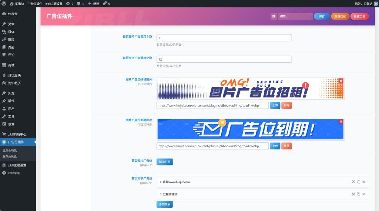Open the 页面 pages menu
Image resolution: width=379 pixels, height=211 pixels.
coord(18,47)
